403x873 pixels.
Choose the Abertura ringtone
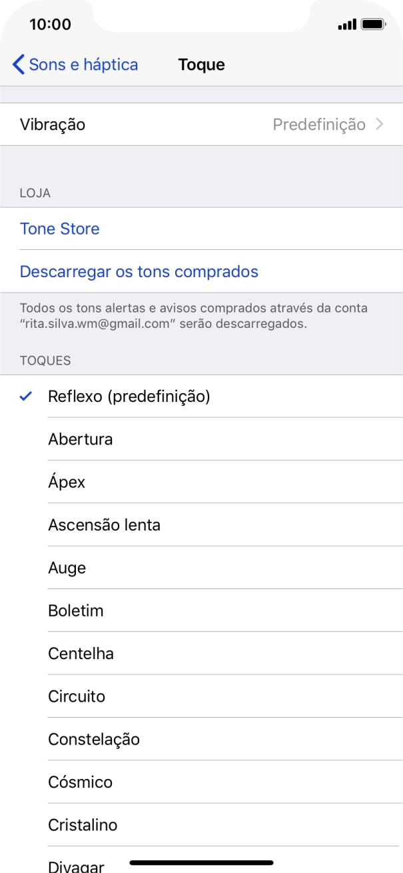80,438
